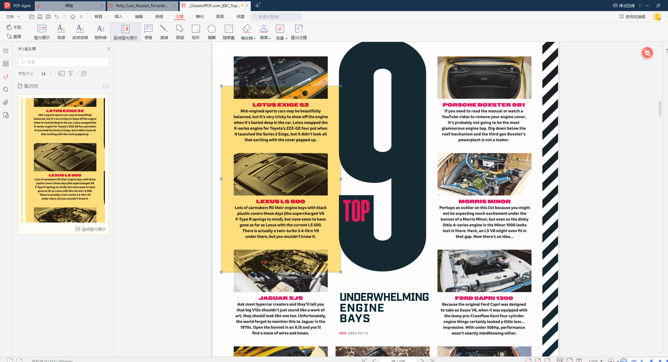Switch to the Petty_Cash_Receipt_Template tab

pos(142,6)
